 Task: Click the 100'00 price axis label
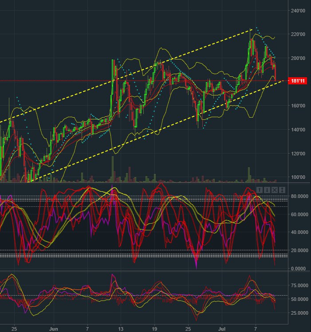pyautogui.click(x=298, y=177)
